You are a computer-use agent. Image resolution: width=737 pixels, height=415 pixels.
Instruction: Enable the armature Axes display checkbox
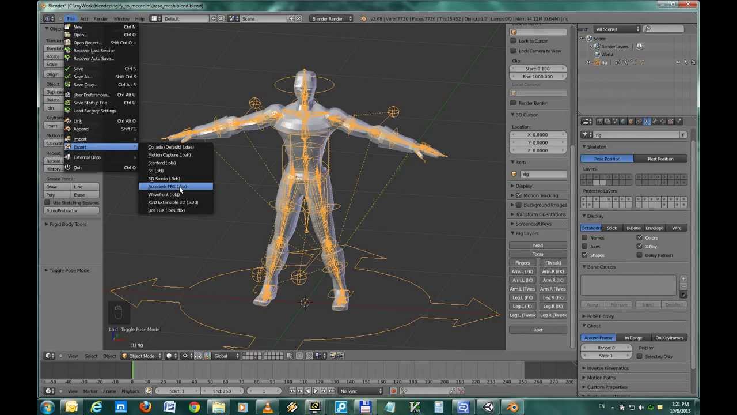point(584,246)
